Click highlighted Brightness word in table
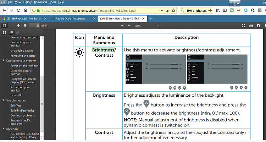 (103, 50)
